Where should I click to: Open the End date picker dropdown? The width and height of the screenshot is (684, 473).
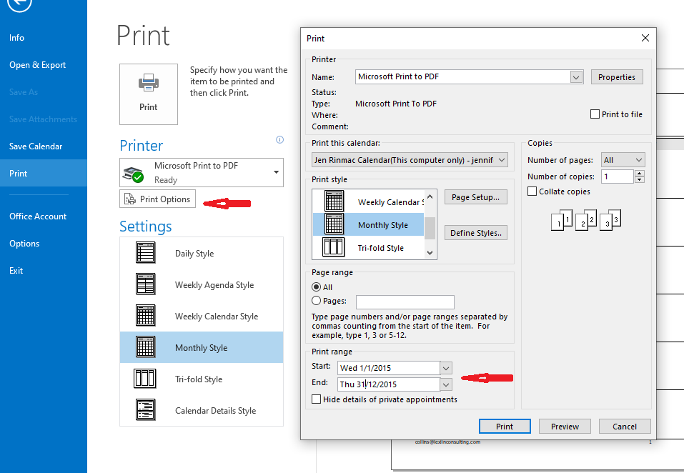tap(446, 385)
